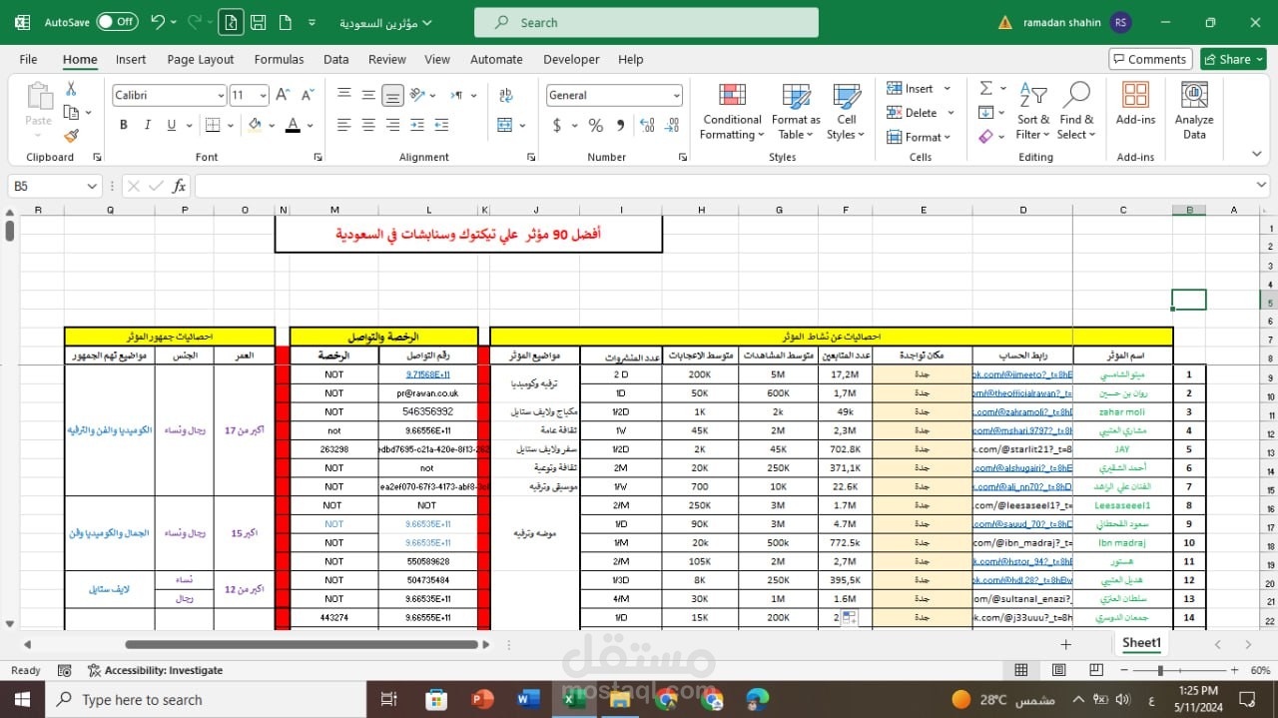Image resolution: width=1278 pixels, height=718 pixels.
Task: Apply the Fill Color bucket
Action: [255, 125]
